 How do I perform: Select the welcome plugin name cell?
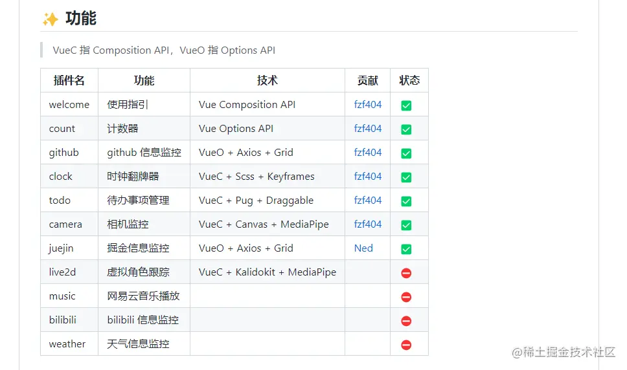tap(69, 105)
